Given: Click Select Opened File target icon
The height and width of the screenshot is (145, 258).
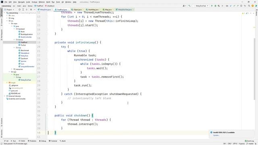Looking at the screenshot, I should [x=20, y=10].
